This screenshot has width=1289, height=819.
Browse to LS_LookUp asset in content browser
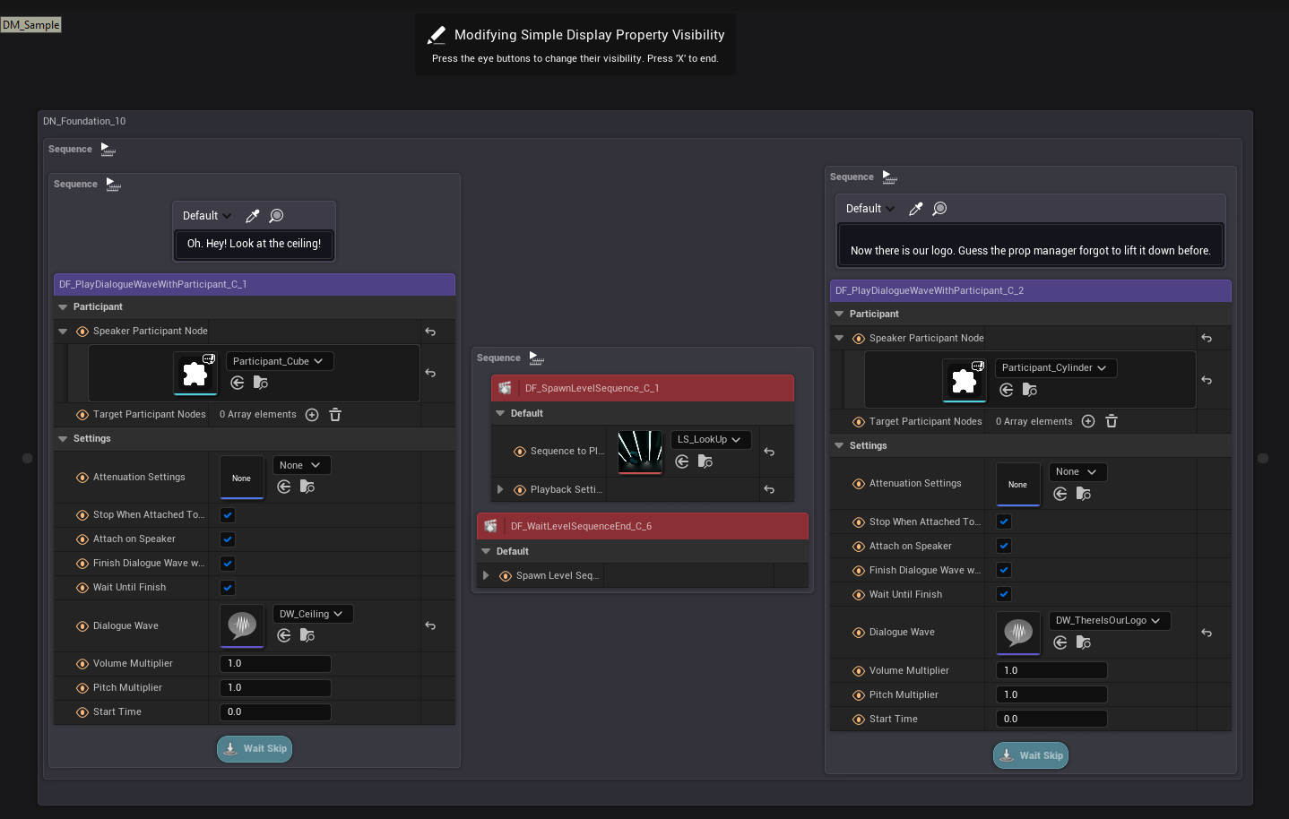click(705, 461)
